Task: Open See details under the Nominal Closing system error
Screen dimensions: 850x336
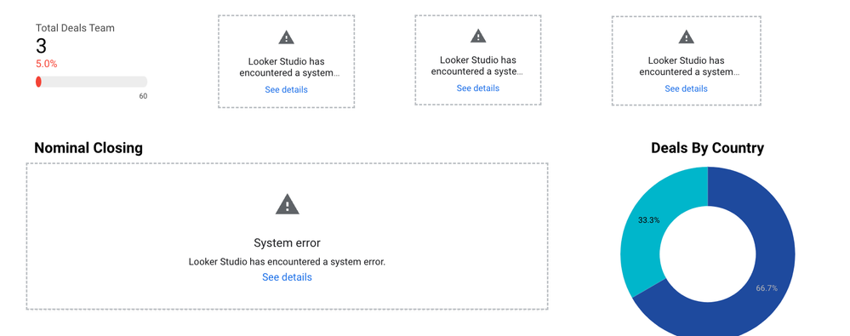Action: pyautogui.click(x=287, y=277)
